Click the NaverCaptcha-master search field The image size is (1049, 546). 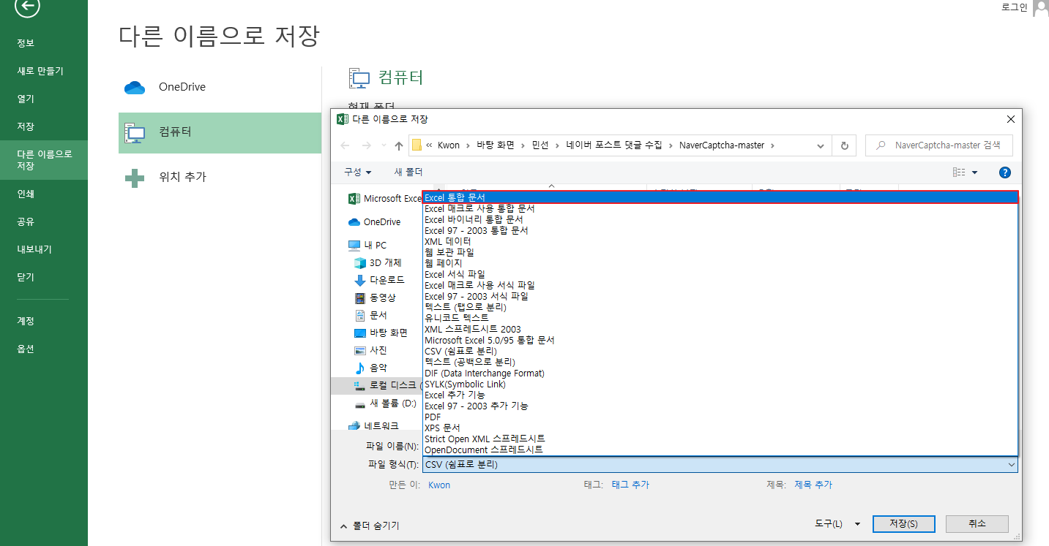coord(939,145)
